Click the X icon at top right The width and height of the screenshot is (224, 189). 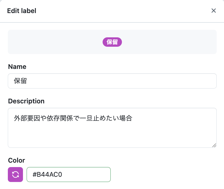click(214, 10)
